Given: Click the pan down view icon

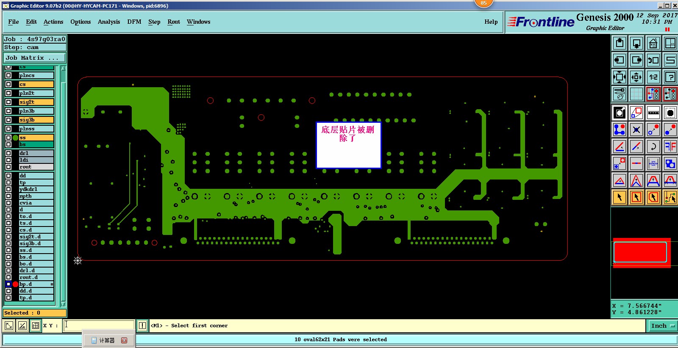Looking at the screenshot, I should (x=636, y=43).
